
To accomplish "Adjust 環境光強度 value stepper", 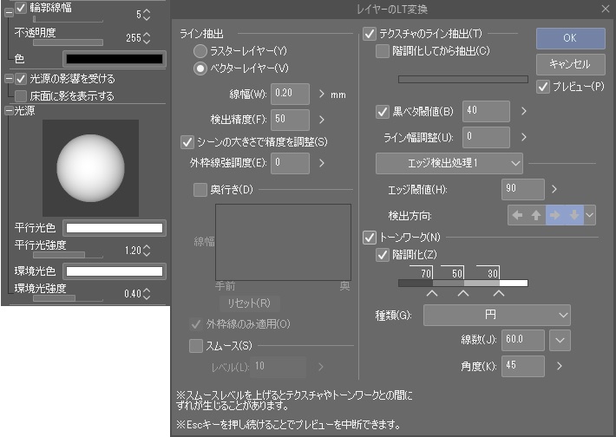I will point(147,294).
